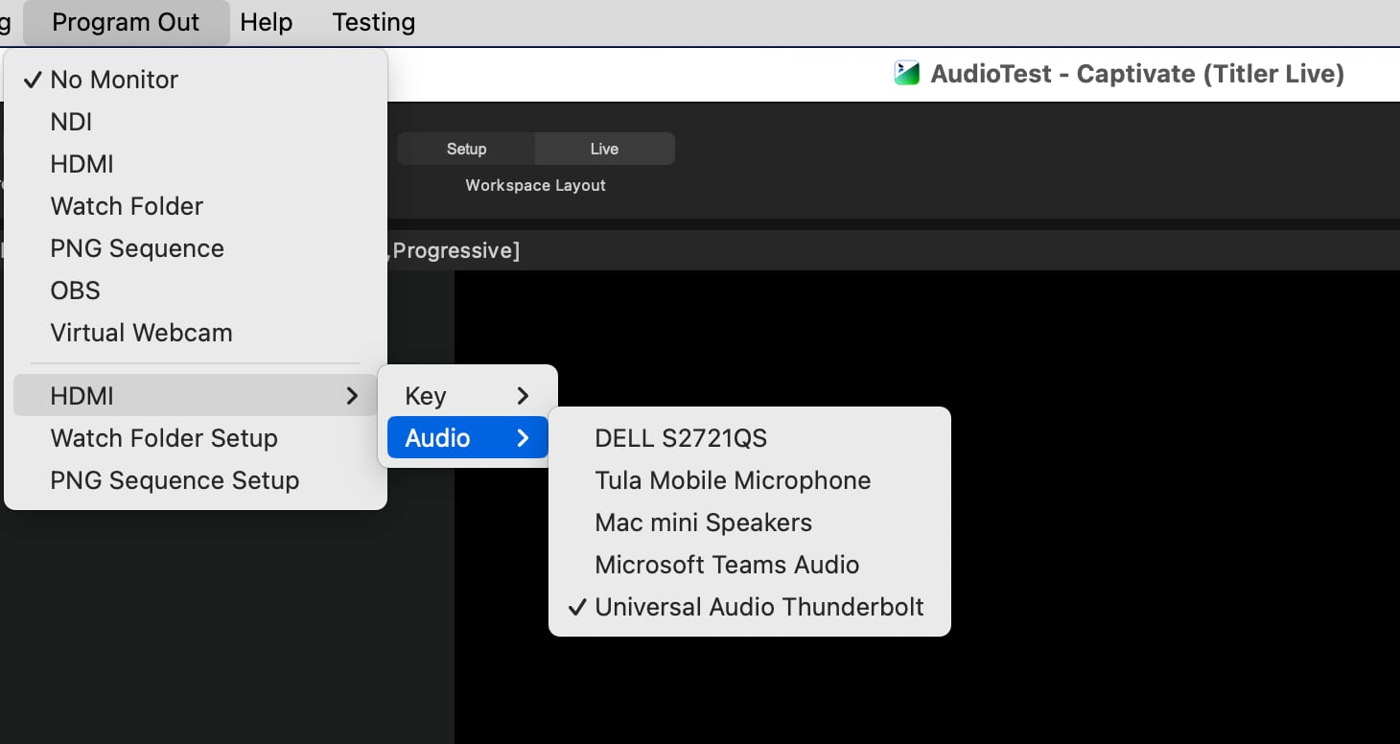This screenshot has width=1400, height=744.
Task: Select Microsoft Teams Audio
Action: pyautogui.click(x=750, y=565)
